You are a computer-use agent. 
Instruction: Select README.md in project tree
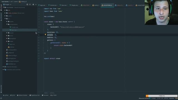(11, 64)
